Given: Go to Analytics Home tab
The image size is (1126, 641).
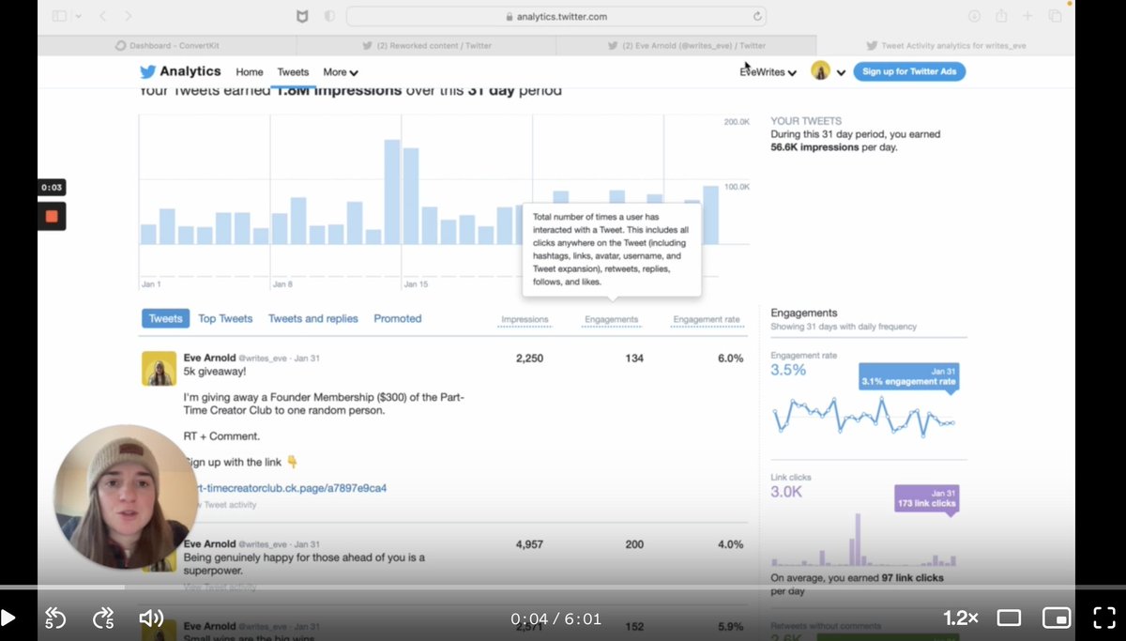Looking at the screenshot, I should [250, 72].
